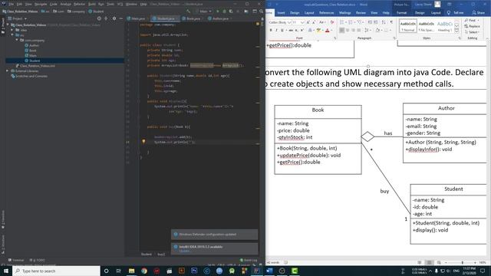Click Grow Font icon in Word
The width and height of the screenshot is (491, 276).
308,22
